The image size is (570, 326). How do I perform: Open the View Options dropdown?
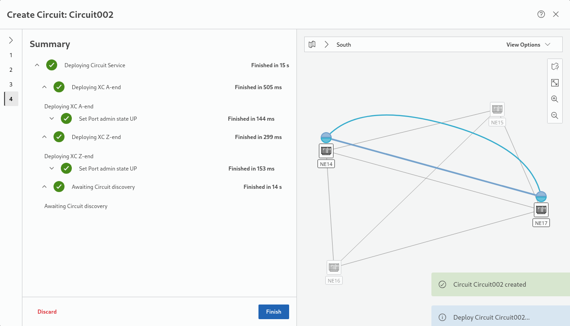point(528,45)
